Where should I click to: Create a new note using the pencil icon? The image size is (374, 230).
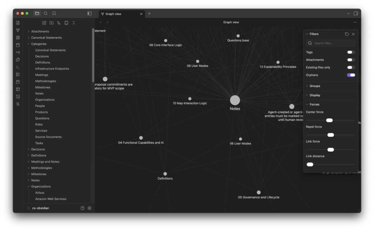(44, 23)
